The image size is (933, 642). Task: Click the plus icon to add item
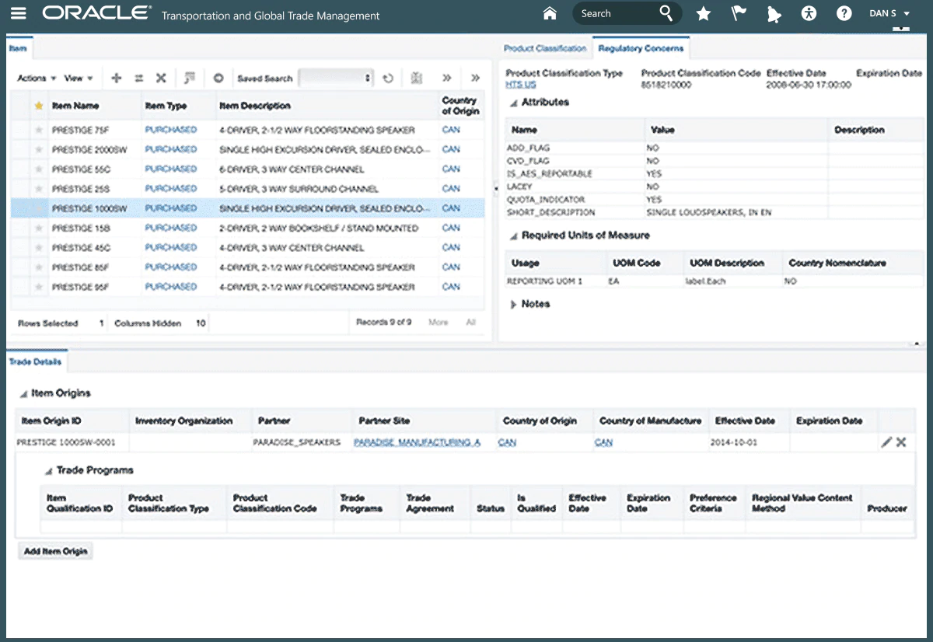click(x=117, y=78)
